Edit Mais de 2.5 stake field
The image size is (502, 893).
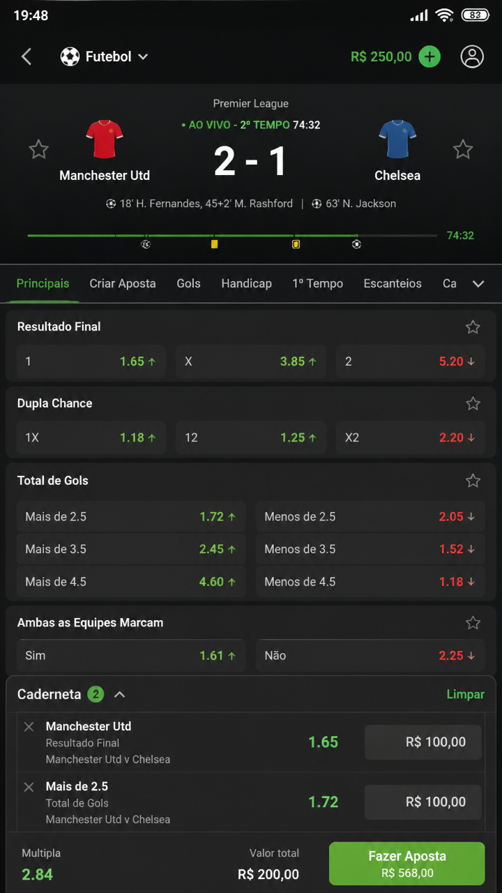423,802
